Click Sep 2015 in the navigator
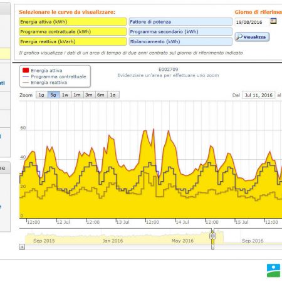 click(44, 241)
